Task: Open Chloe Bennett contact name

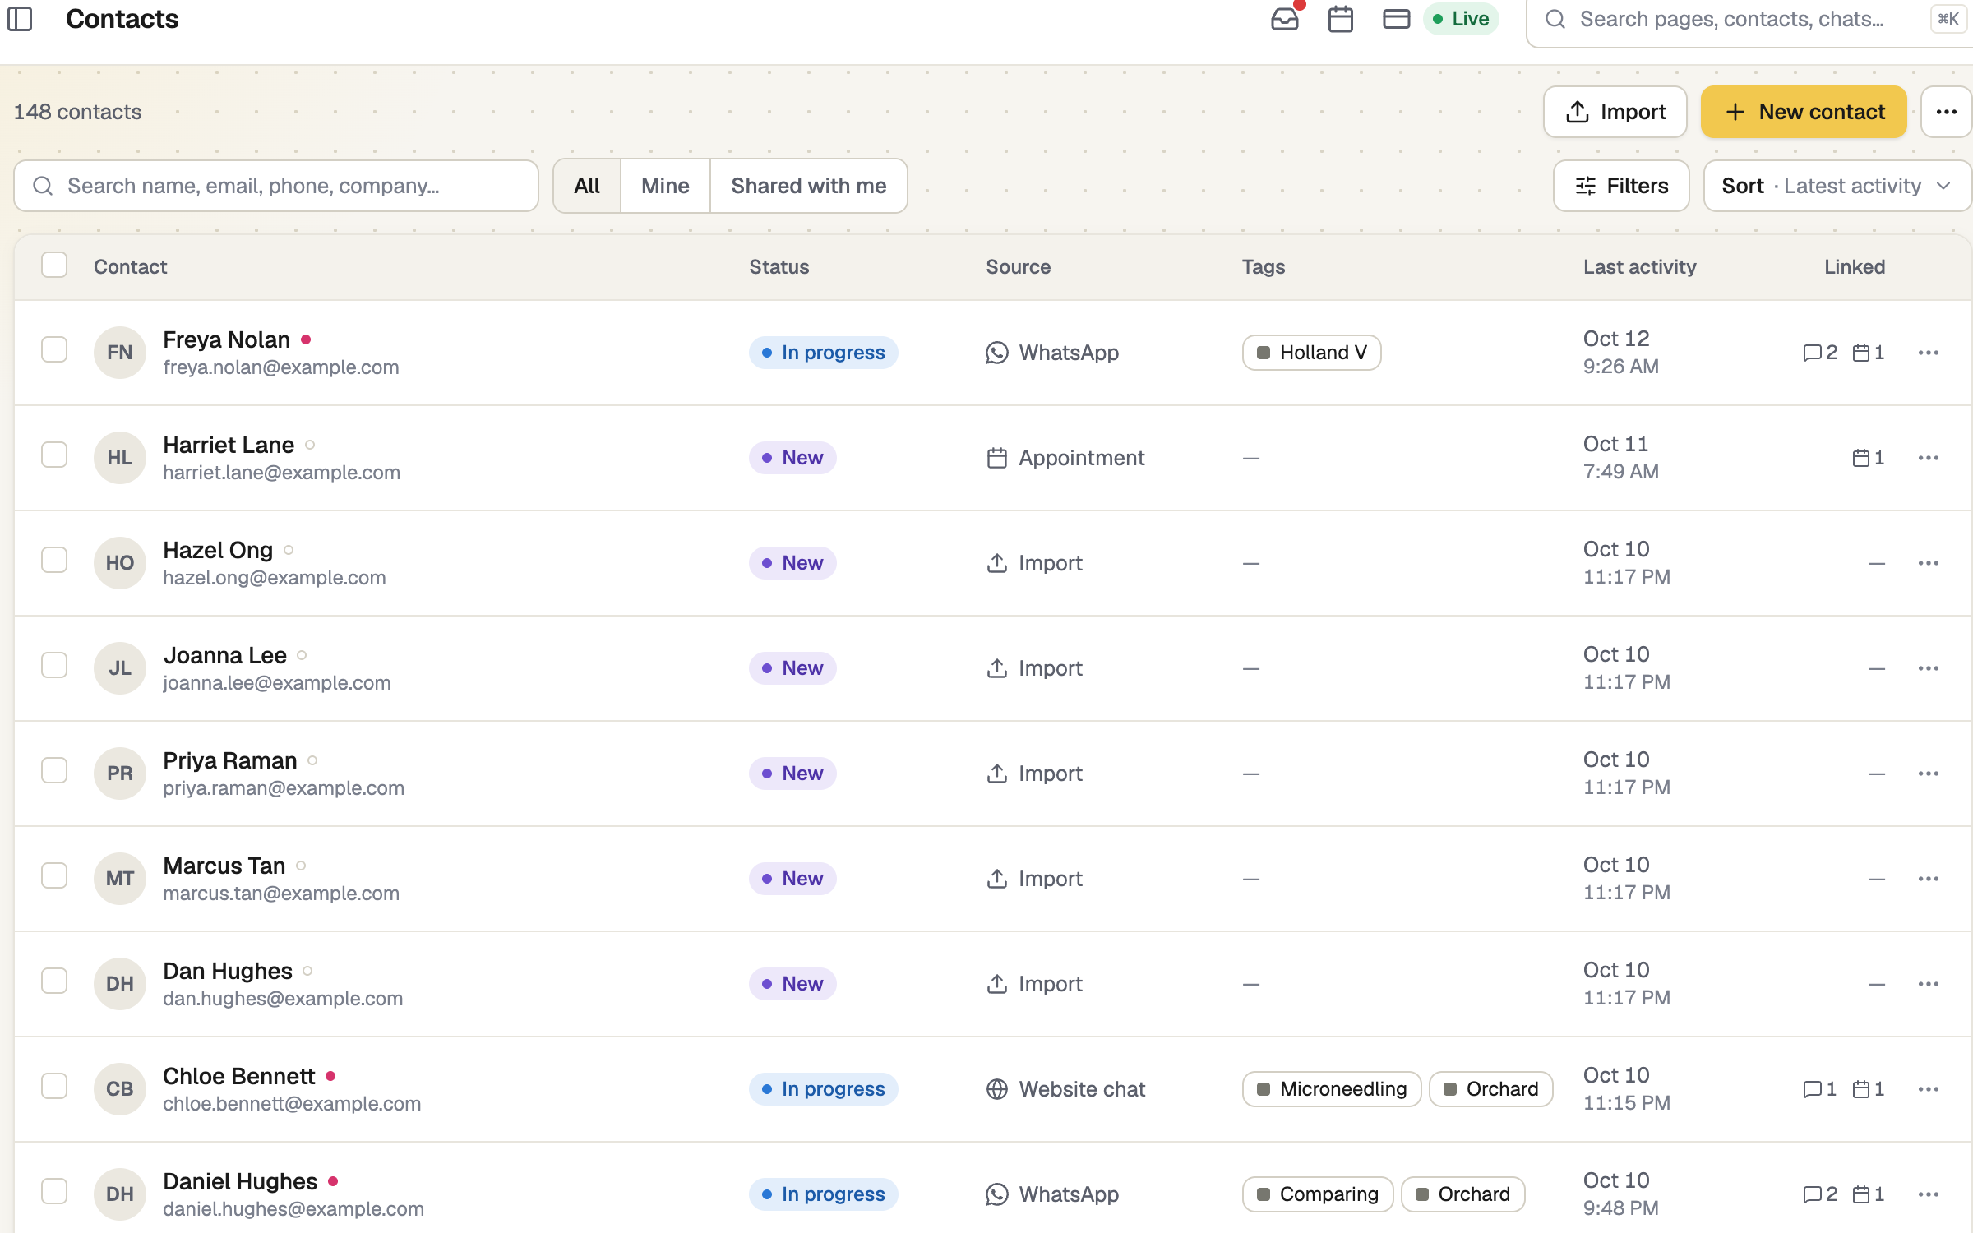Action: click(238, 1076)
